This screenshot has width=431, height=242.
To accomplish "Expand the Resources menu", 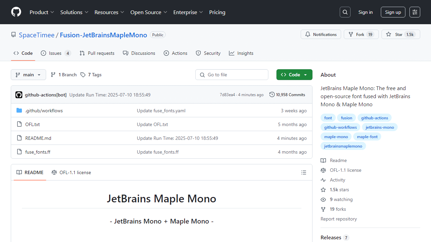I will click(x=109, y=12).
